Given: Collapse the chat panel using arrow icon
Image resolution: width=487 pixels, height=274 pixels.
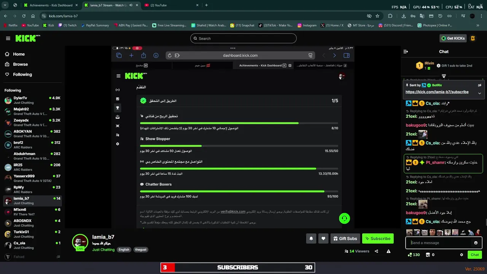Looking at the screenshot, I should [406, 51].
